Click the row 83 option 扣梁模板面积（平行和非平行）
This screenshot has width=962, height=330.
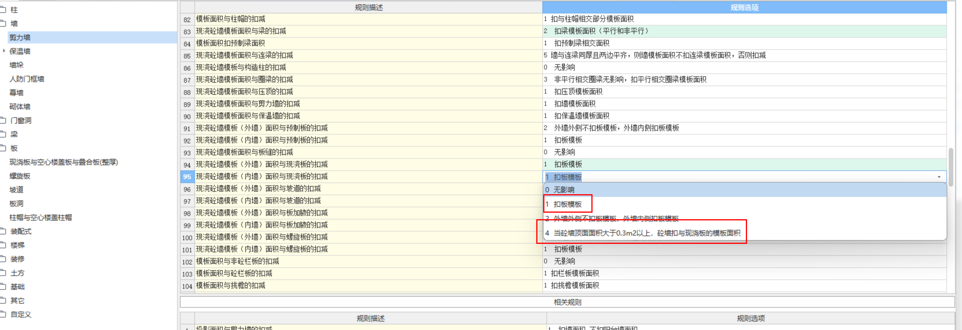pyautogui.click(x=744, y=31)
